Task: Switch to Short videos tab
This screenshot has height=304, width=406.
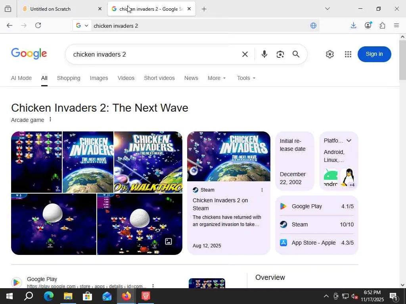Action: point(159,78)
